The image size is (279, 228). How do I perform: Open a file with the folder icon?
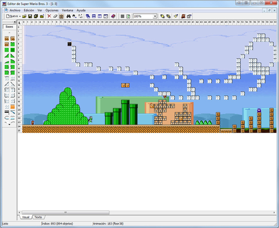pos(24,16)
